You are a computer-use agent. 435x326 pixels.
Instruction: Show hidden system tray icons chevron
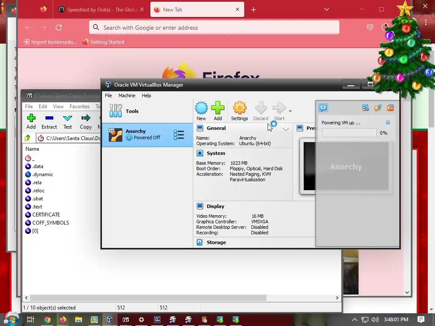coord(354,320)
